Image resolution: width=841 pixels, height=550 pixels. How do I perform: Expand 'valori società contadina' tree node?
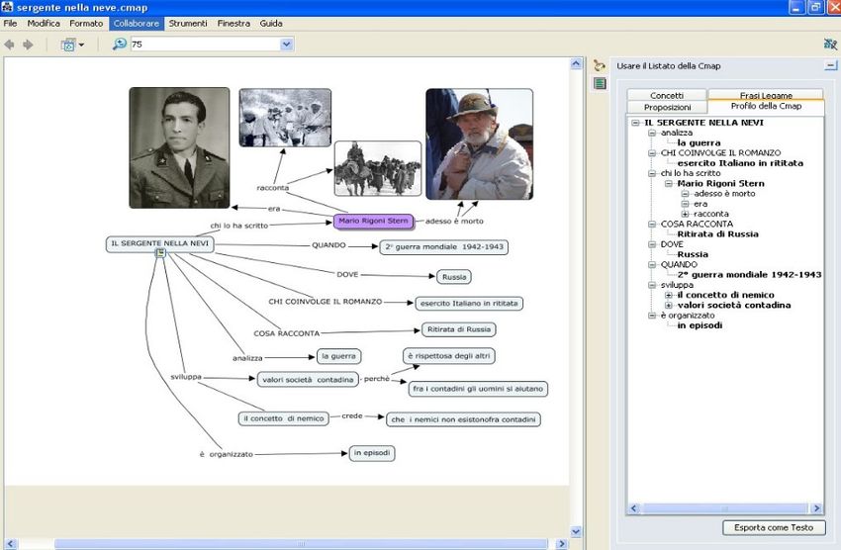pos(669,306)
